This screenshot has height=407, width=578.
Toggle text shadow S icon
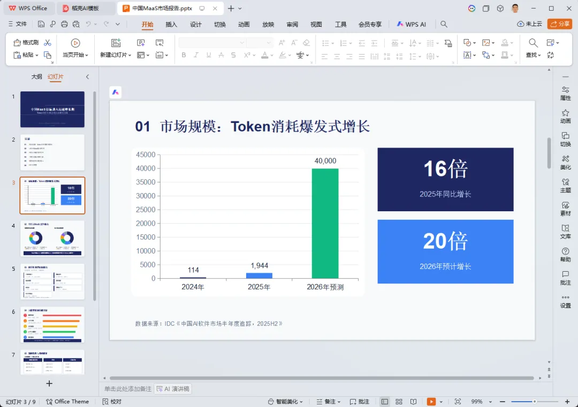coord(233,55)
